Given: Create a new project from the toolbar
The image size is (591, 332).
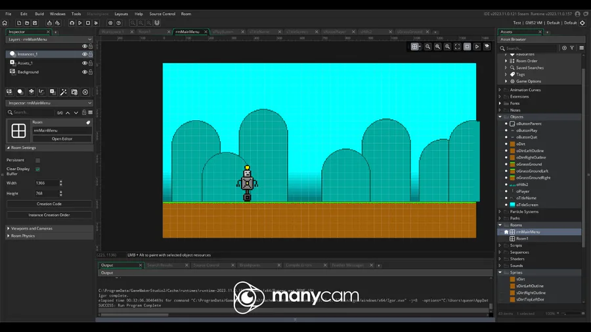Looking at the screenshot, I should [x=19, y=23].
